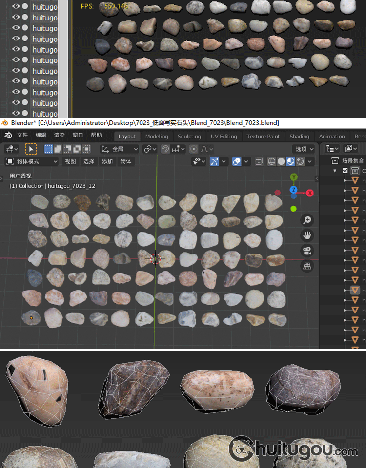This screenshot has width=366, height=468.
Task: Open the object mode (物体模式) dropdown
Action: click(32, 161)
